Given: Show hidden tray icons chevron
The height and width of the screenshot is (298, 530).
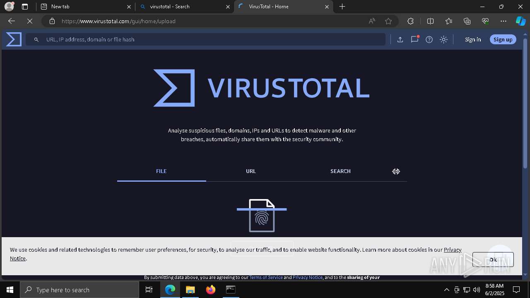Looking at the screenshot, I should [x=446, y=290].
